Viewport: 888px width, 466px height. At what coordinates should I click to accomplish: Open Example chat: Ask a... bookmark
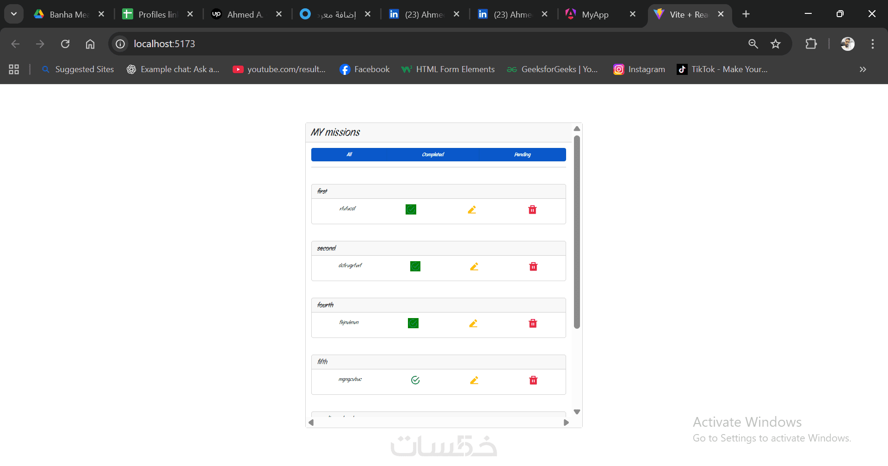(173, 69)
